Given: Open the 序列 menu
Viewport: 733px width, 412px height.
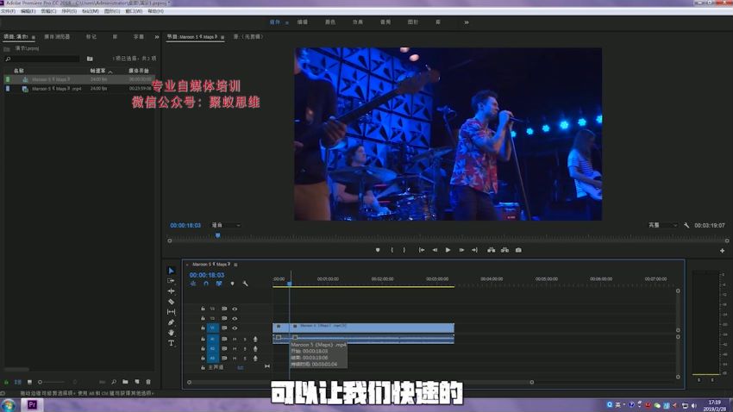Looking at the screenshot, I should pos(69,10).
